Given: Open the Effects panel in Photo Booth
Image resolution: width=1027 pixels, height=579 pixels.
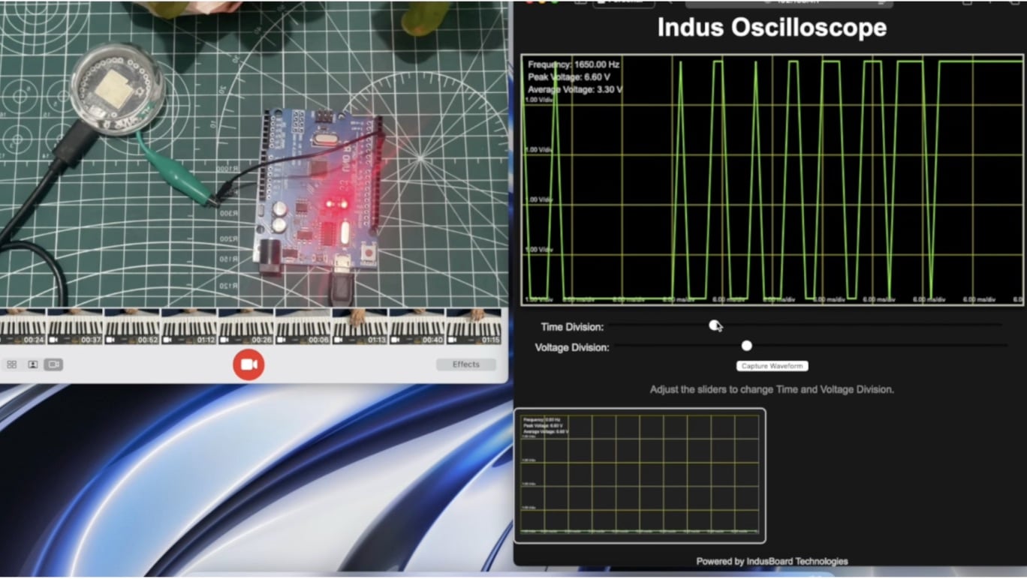Looking at the screenshot, I should [465, 364].
